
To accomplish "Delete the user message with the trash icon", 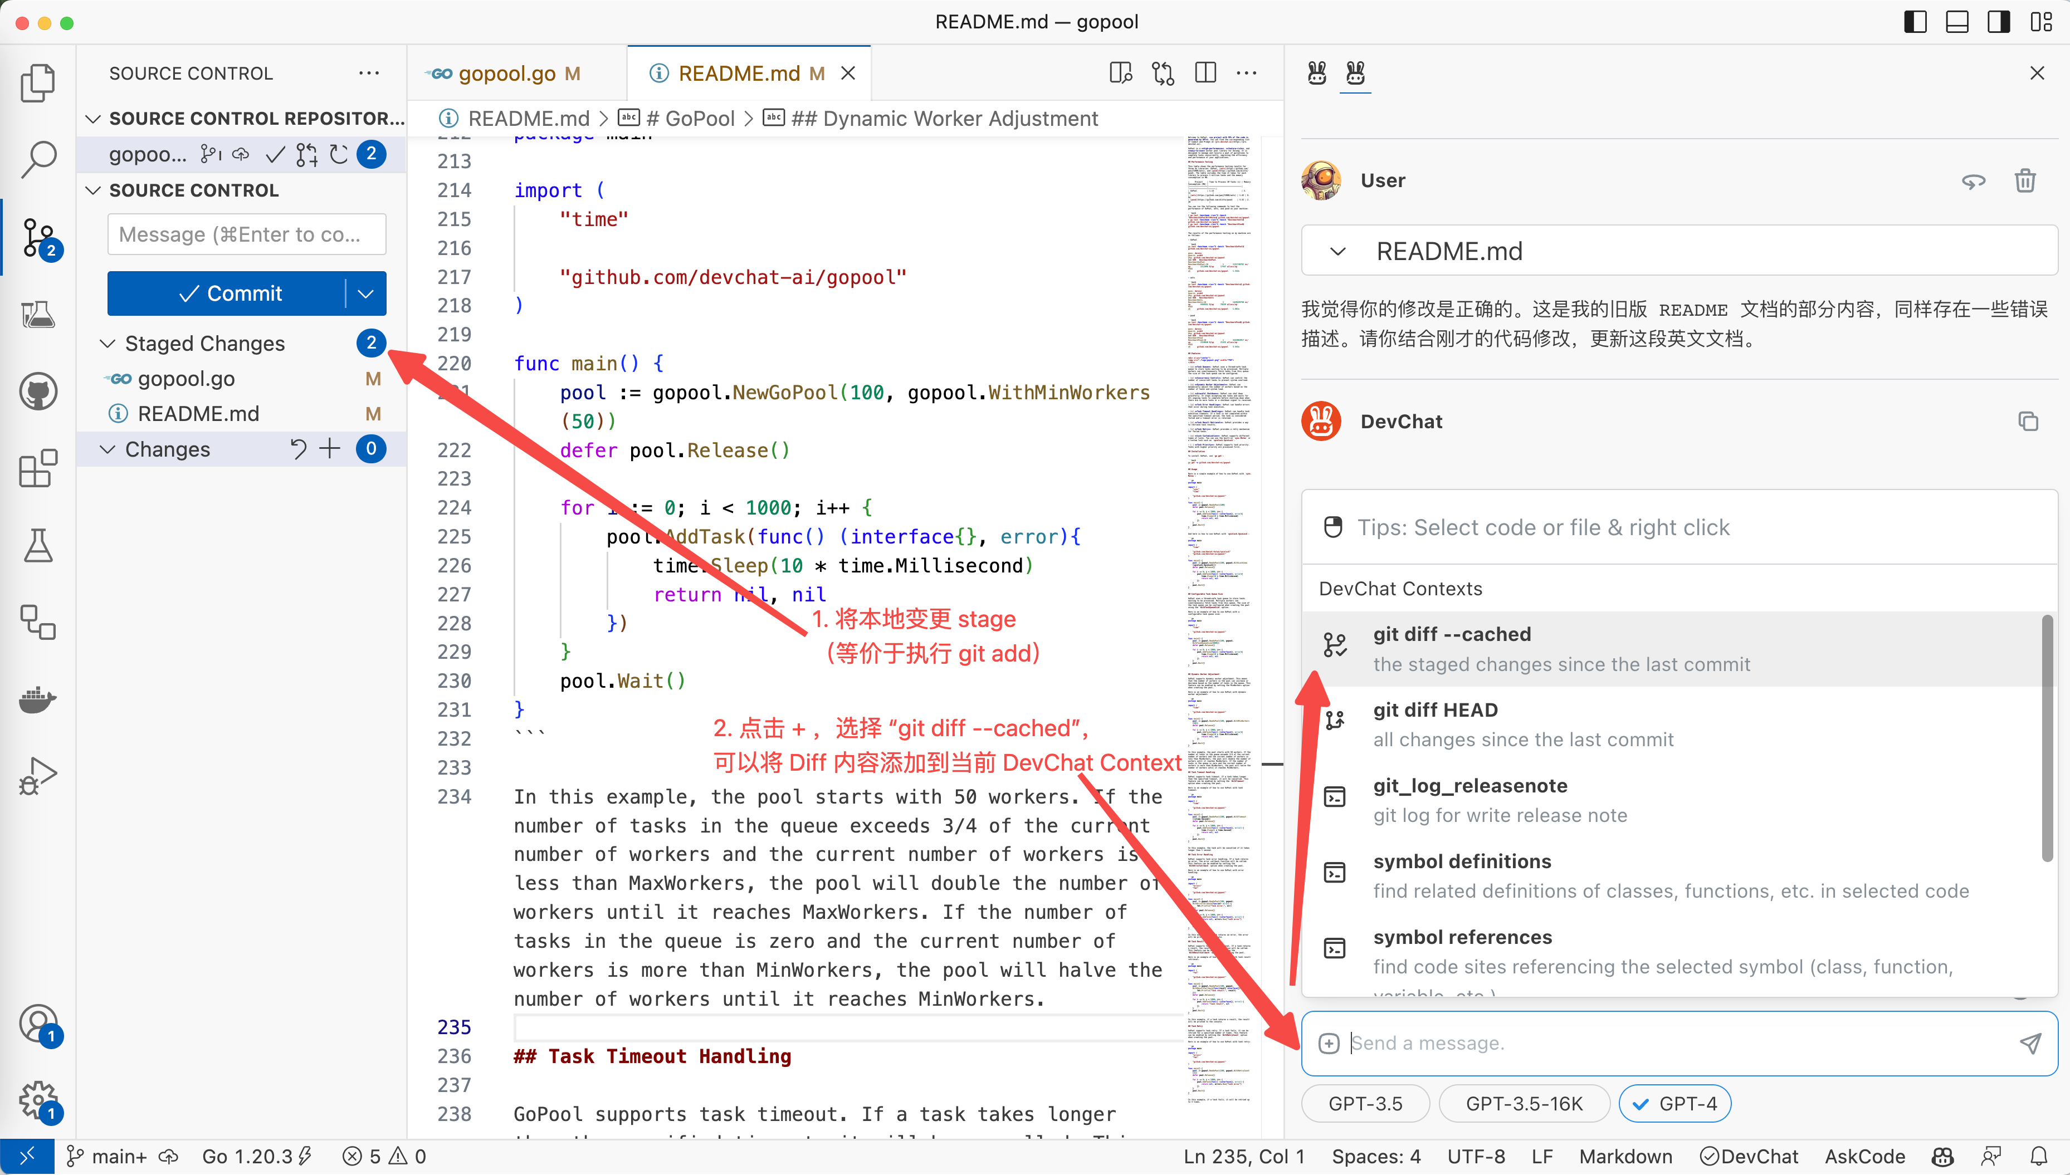I will [x=2025, y=180].
